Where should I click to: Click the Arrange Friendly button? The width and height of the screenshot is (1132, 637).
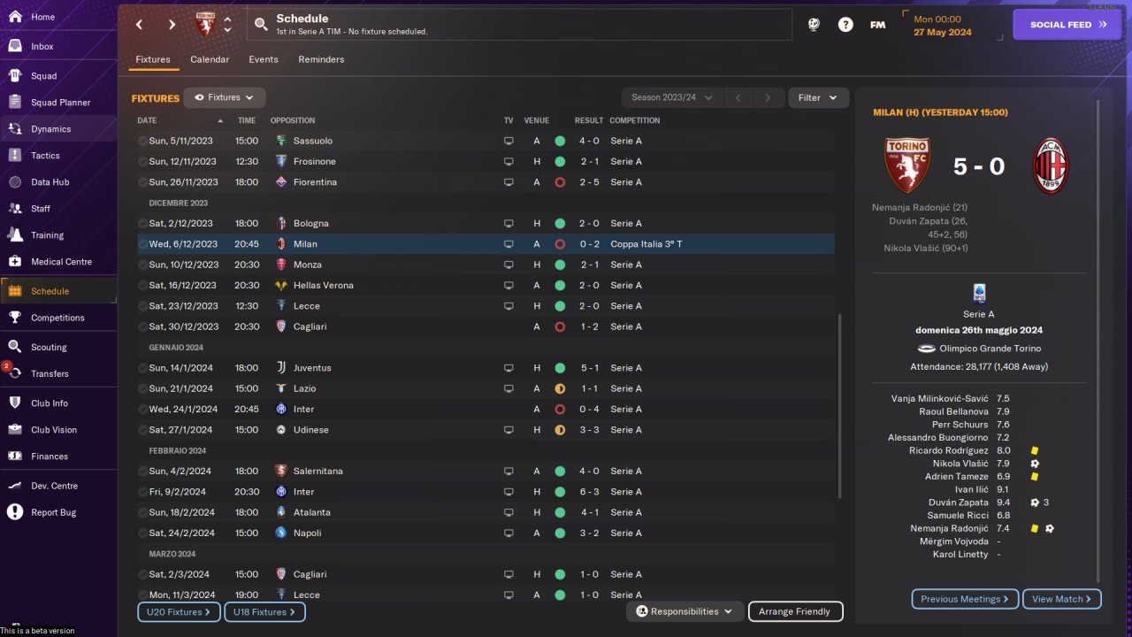click(x=795, y=611)
